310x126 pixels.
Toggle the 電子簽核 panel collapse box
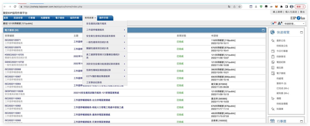click(263, 30)
